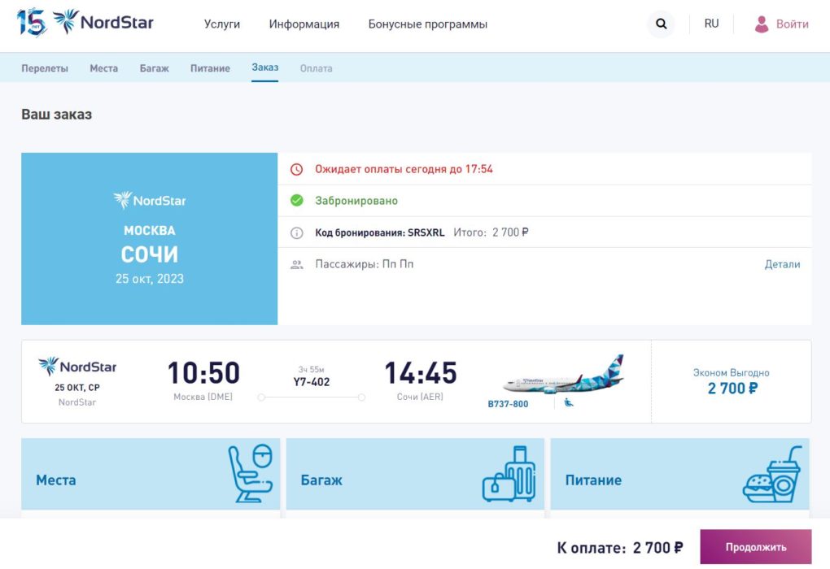Click the search magnifier icon
Screen dimensions: 830x569
tap(661, 24)
